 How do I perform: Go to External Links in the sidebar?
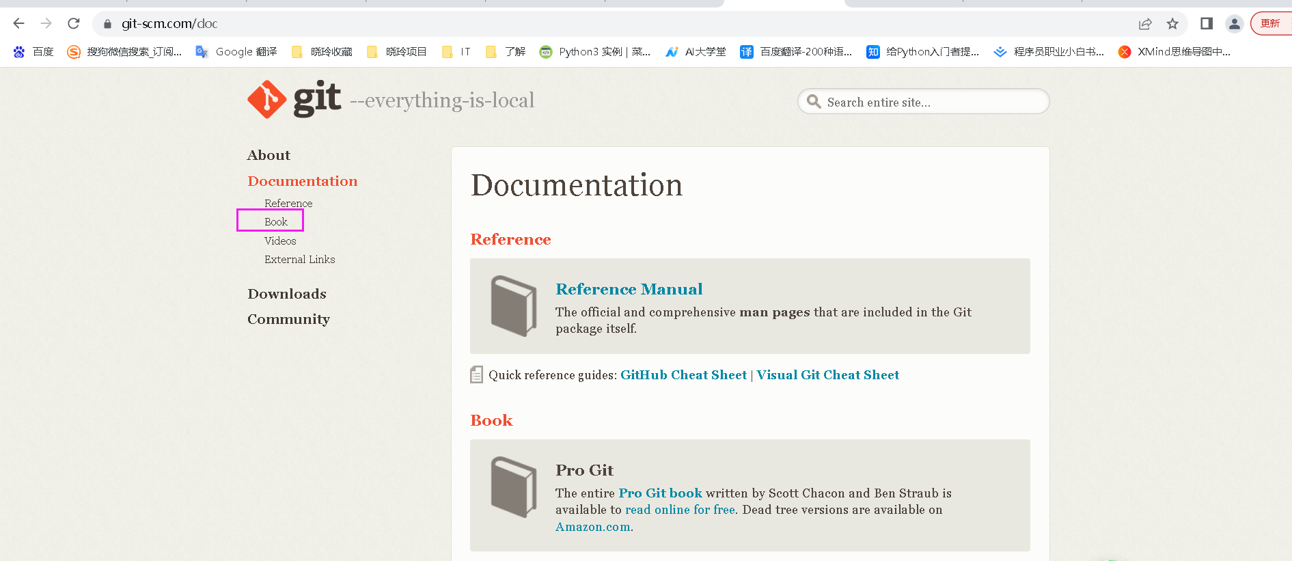[x=300, y=260]
